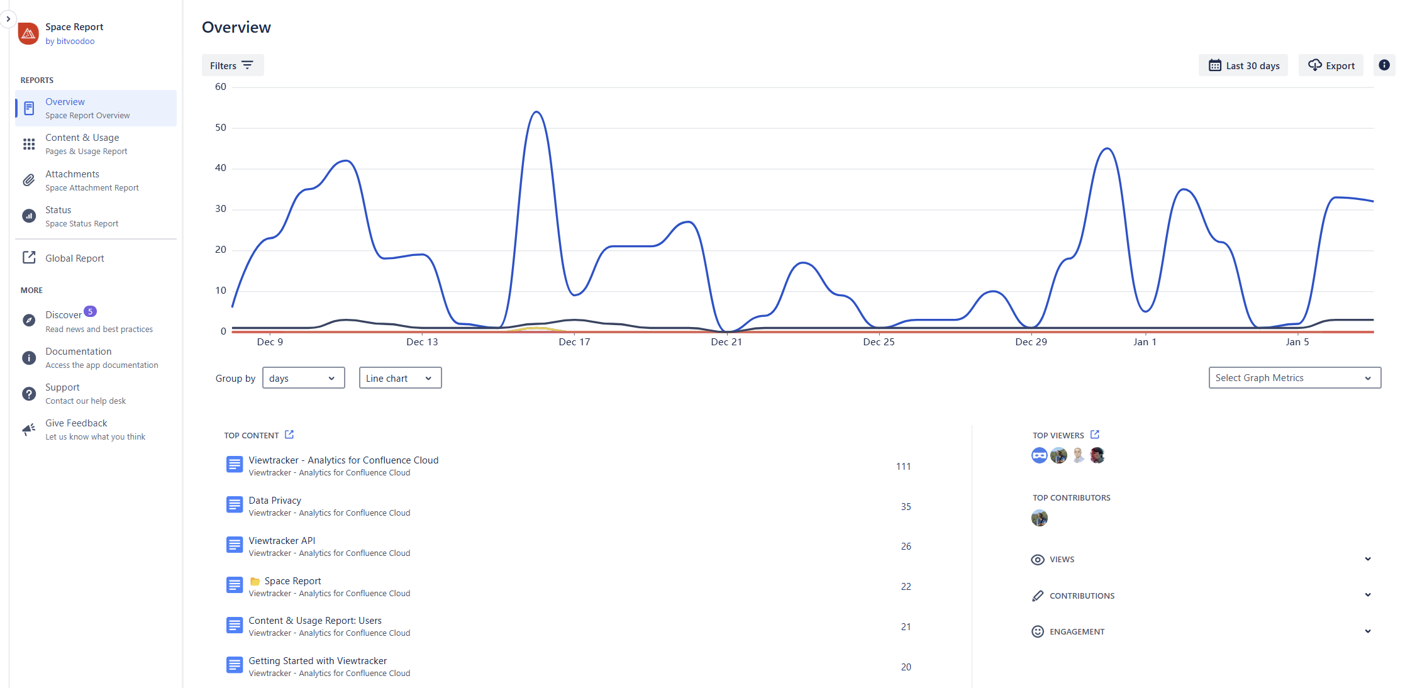This screenshot has height=688, width=1410.
Task: Click the Attachments paperclip icon
Action: click(x=29, y=180)
